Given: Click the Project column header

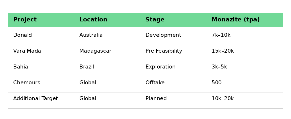Looking at the screenshot, I should 25,20.
